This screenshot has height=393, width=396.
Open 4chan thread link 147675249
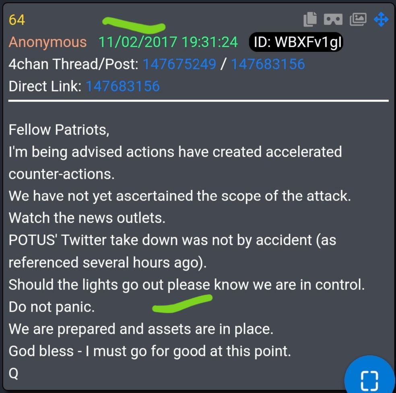point(179,64)
